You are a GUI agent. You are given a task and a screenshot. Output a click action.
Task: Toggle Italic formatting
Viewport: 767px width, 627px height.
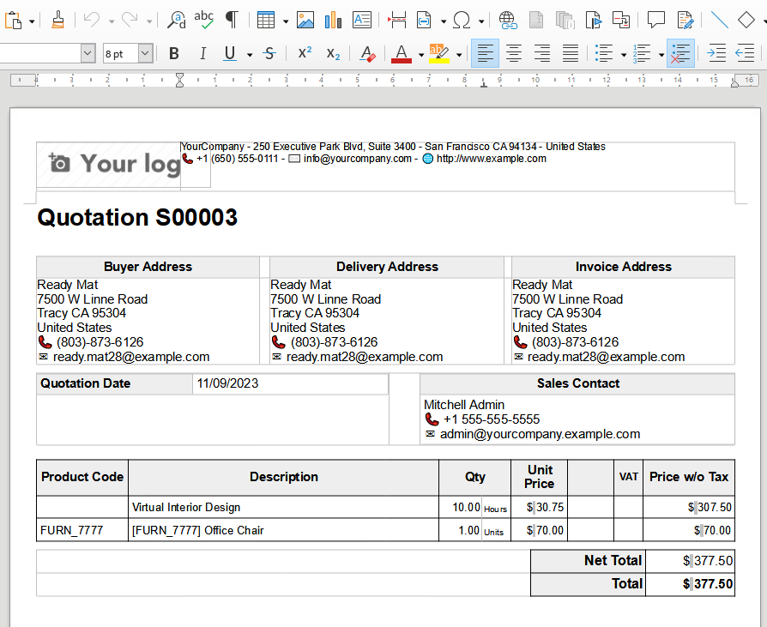pos(202,53)
